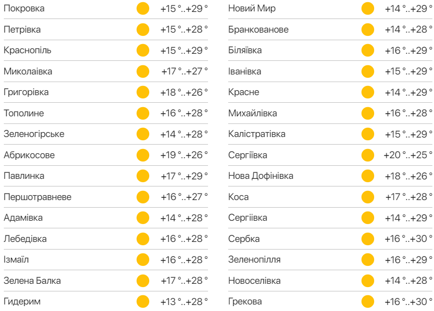Click the weather icon for Нова Дофінівка

pyautogui.click(x=368, y=176)
